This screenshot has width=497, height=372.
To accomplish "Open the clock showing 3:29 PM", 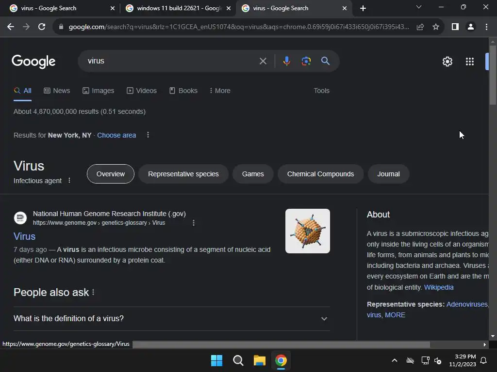I will [463, 360].
